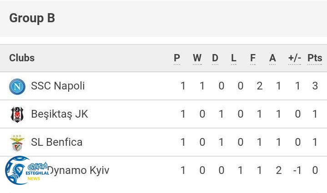Open the Dynamo Kyiv club link
Image resolution: width=327 pixels, height=193 pixels.
(x=78, y=170)
